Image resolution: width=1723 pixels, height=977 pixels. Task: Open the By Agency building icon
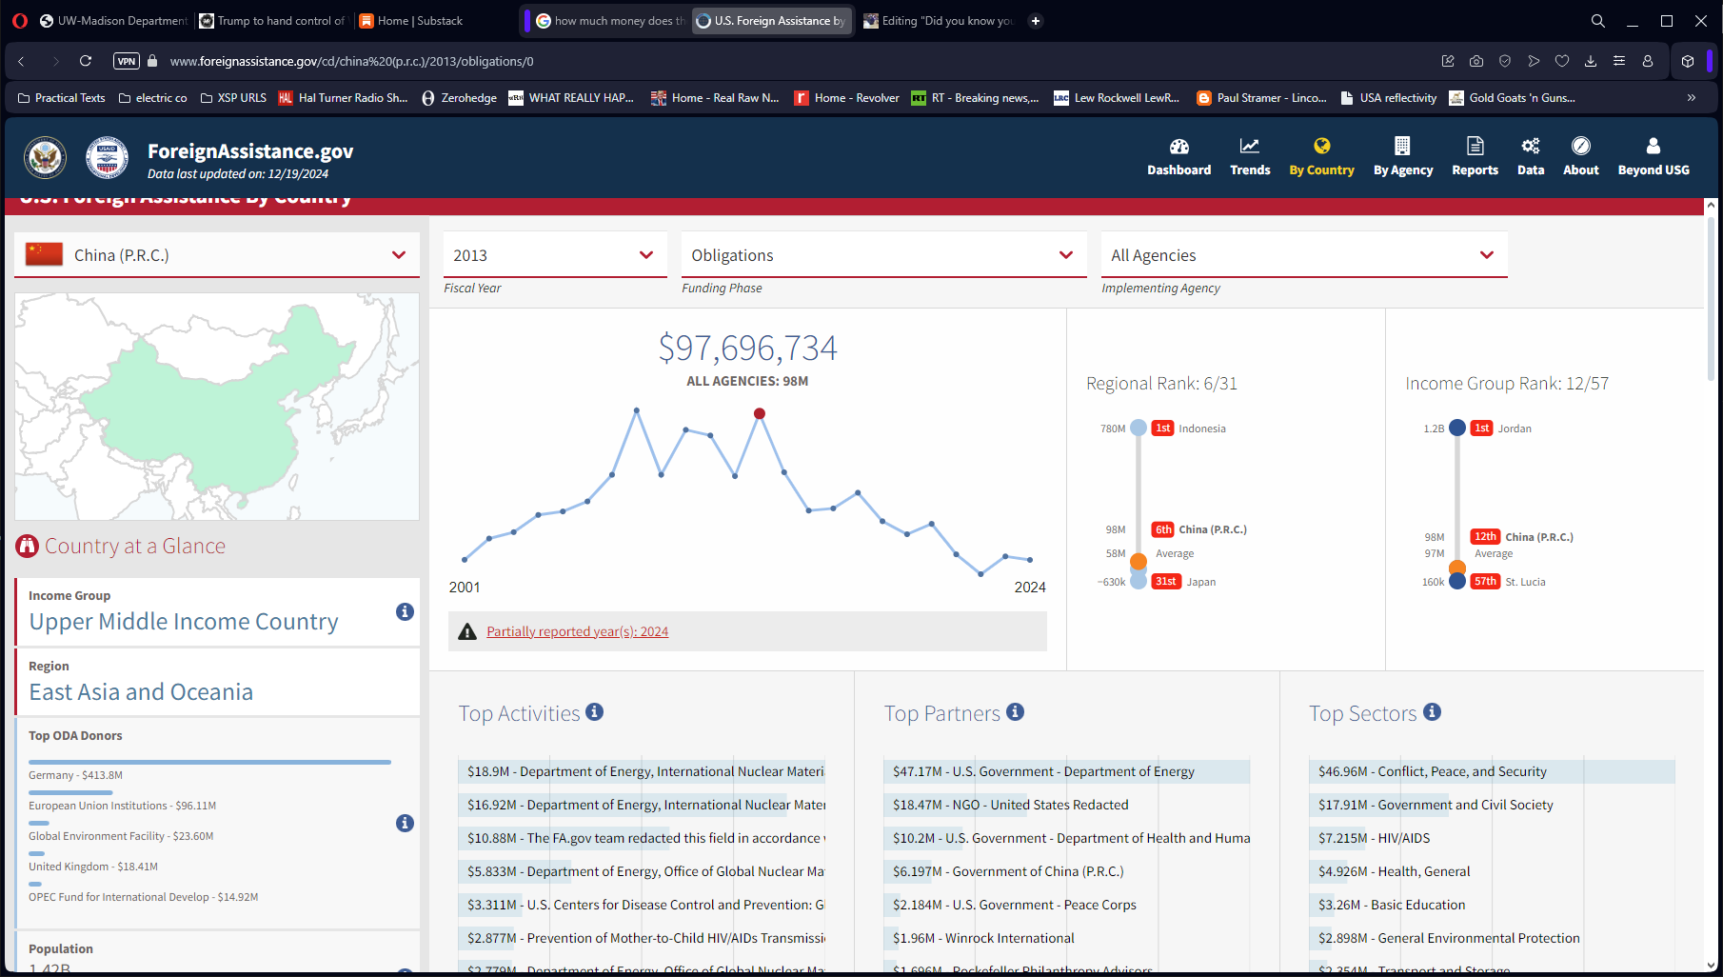click(1402, 147)
